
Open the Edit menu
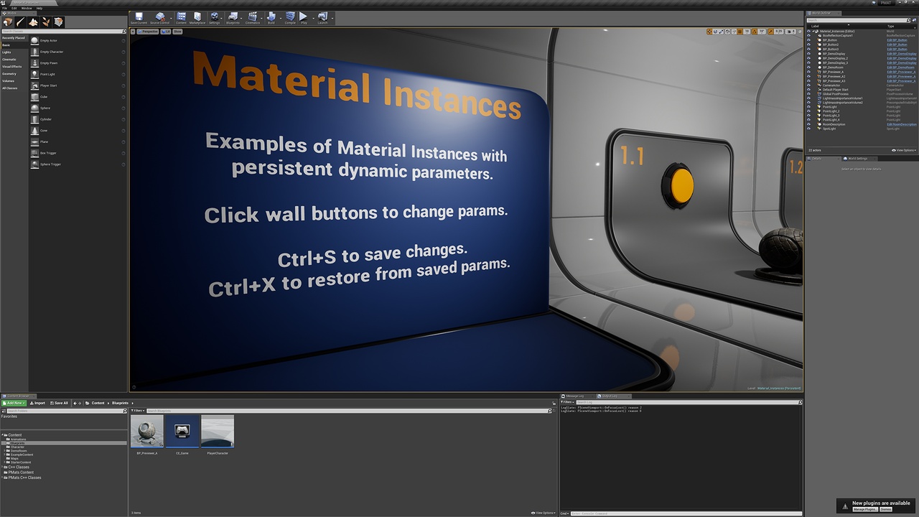click(14, 8)
